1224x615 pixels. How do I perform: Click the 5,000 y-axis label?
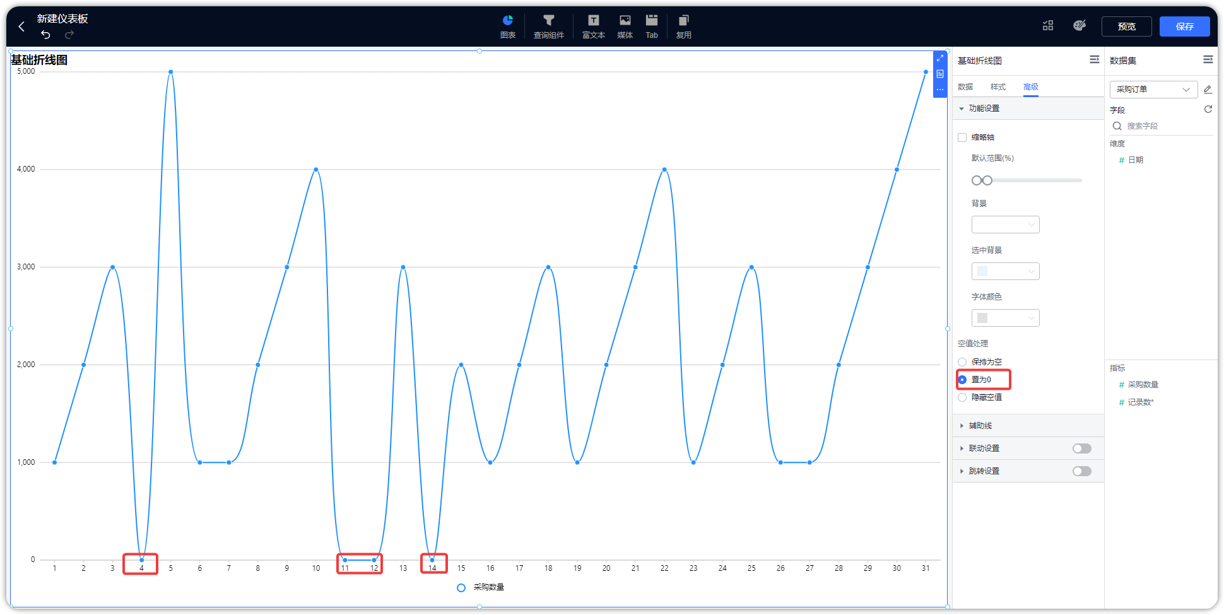26,72
